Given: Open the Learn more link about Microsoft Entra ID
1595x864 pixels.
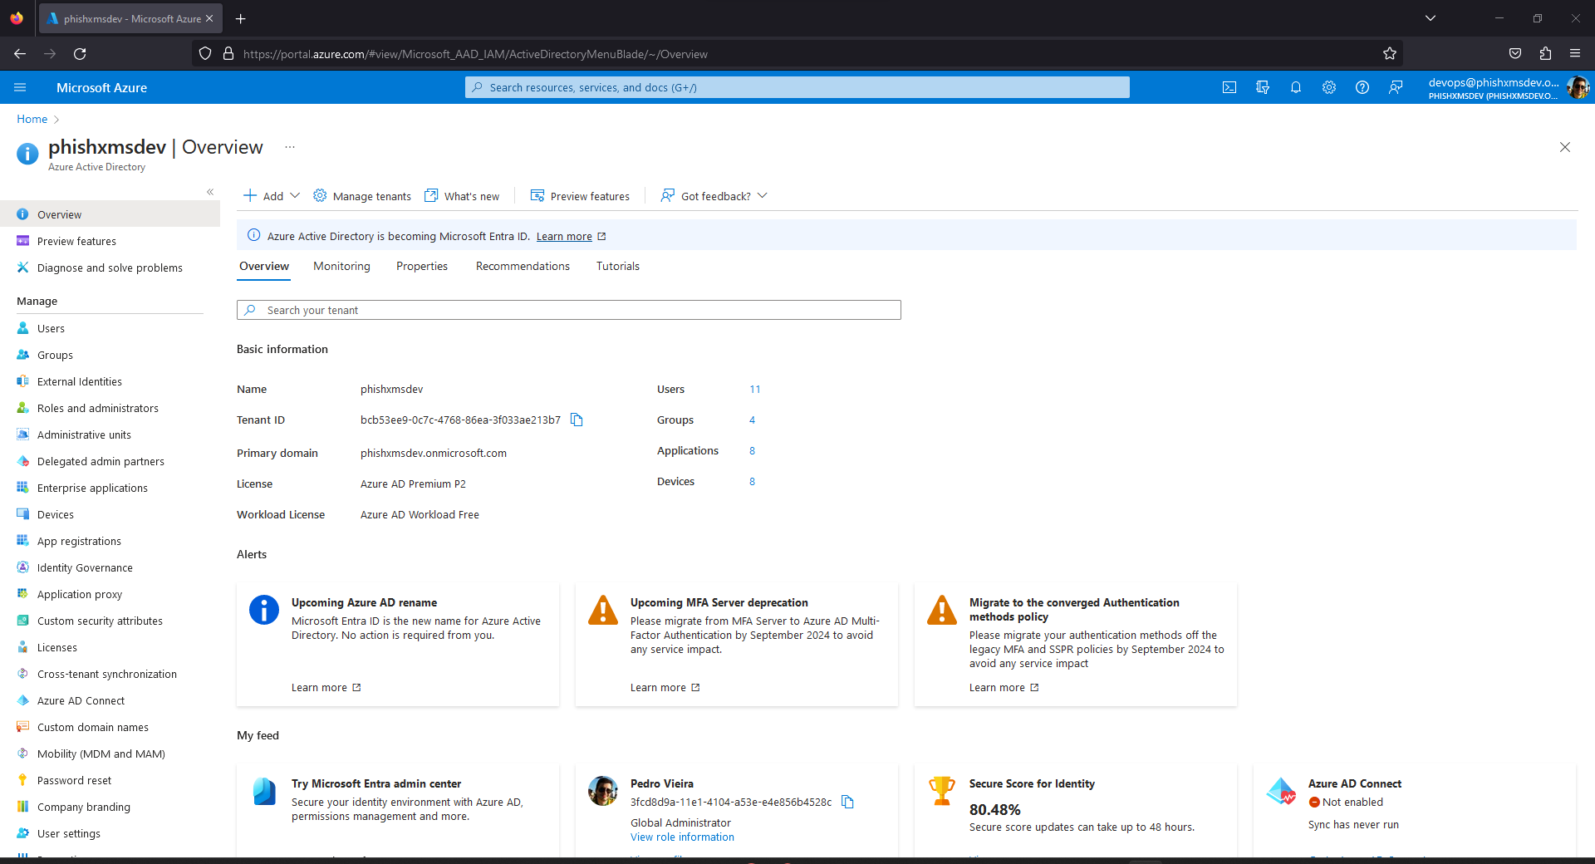Looking at the screenshot, I should click(571, 237).
